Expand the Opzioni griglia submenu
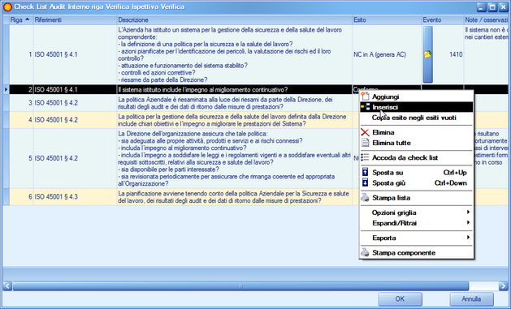 [x=417, y=212]
